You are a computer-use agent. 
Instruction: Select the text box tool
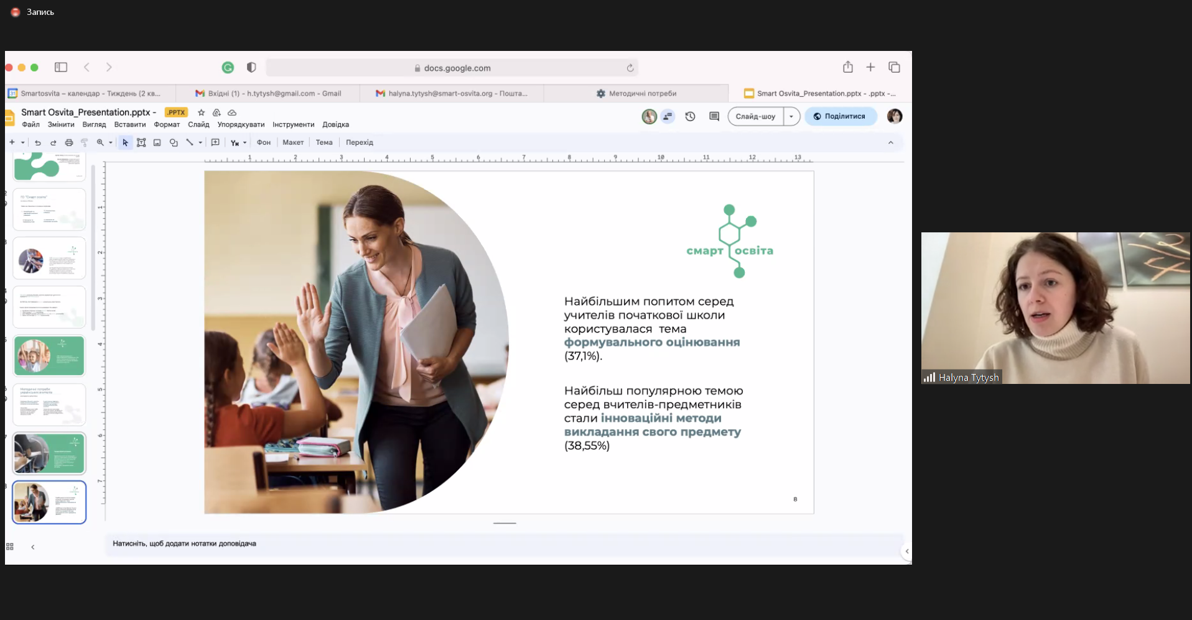pyautogui.click(x=141, y=143)
